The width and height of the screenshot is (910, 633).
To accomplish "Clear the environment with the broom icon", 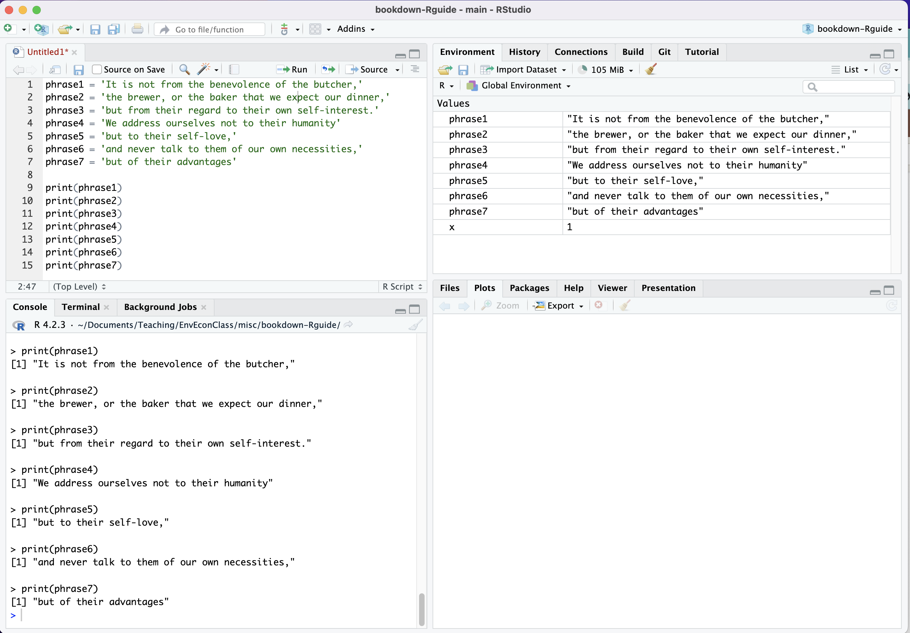I will click(x=651, y=70).
